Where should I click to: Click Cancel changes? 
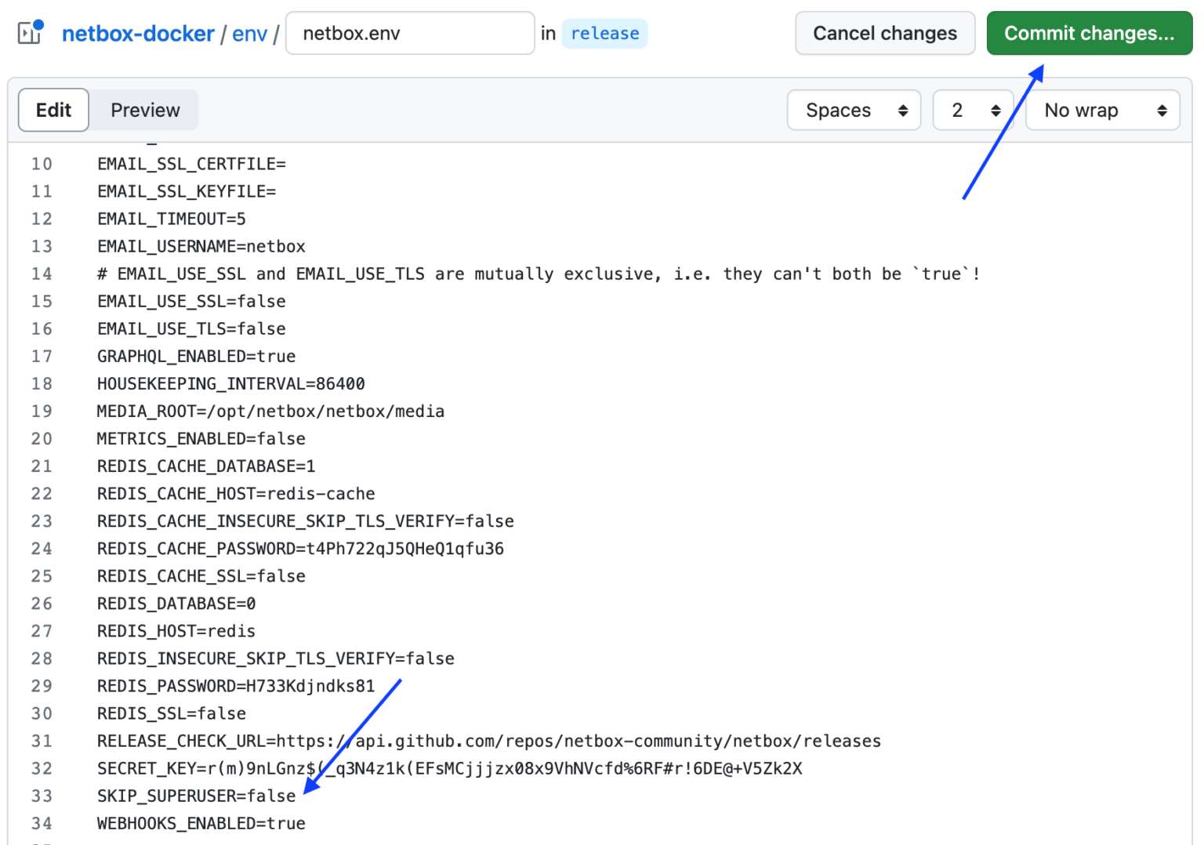pos(884,33)
